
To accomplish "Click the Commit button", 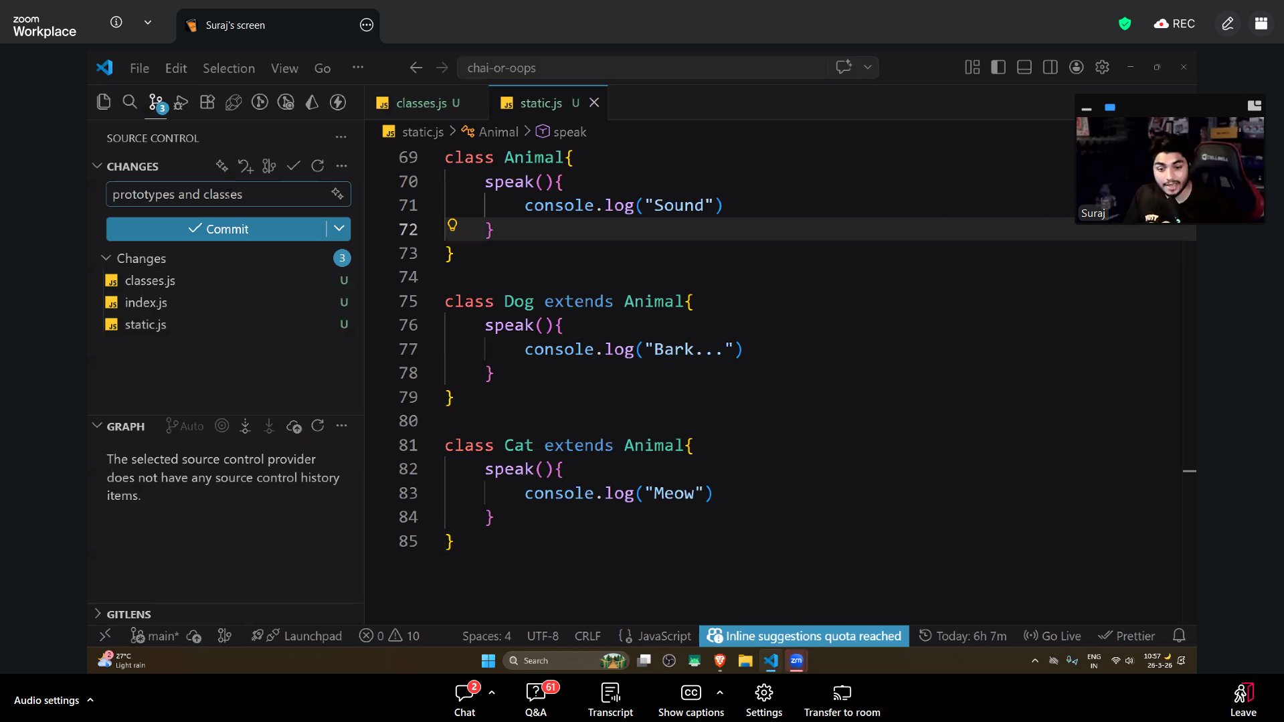I will click(217, 229).
